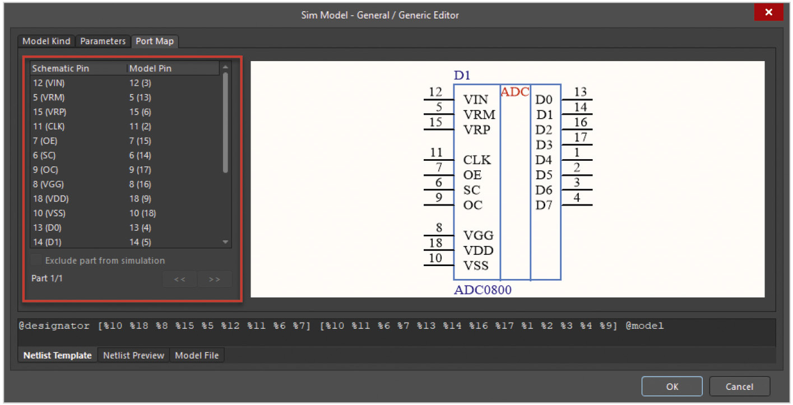Click the @designator token in netlist template
Image resolution: width=793 pixels, height=405 pixels.
(54, 326)
